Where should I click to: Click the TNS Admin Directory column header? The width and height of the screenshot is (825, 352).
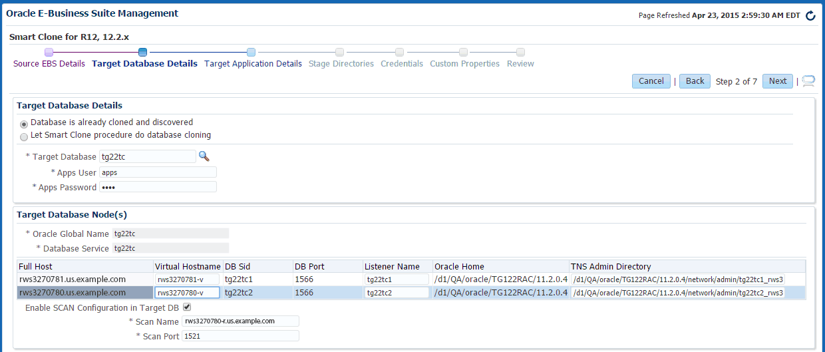coord(687,266)
